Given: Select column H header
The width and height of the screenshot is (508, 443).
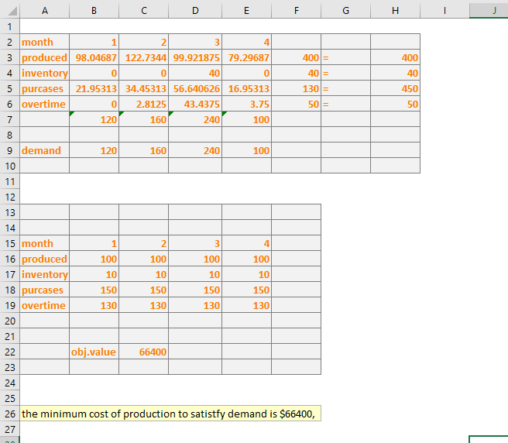Looking at the screenshot, I should pos(395,10).
